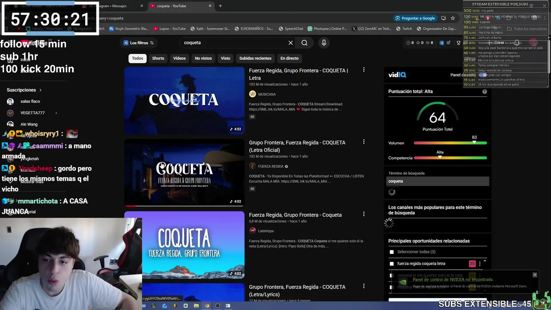Open options menu for LatinHype Coqueta video
The height and width of the screenshot is (310, 551).
click(364, 214)
